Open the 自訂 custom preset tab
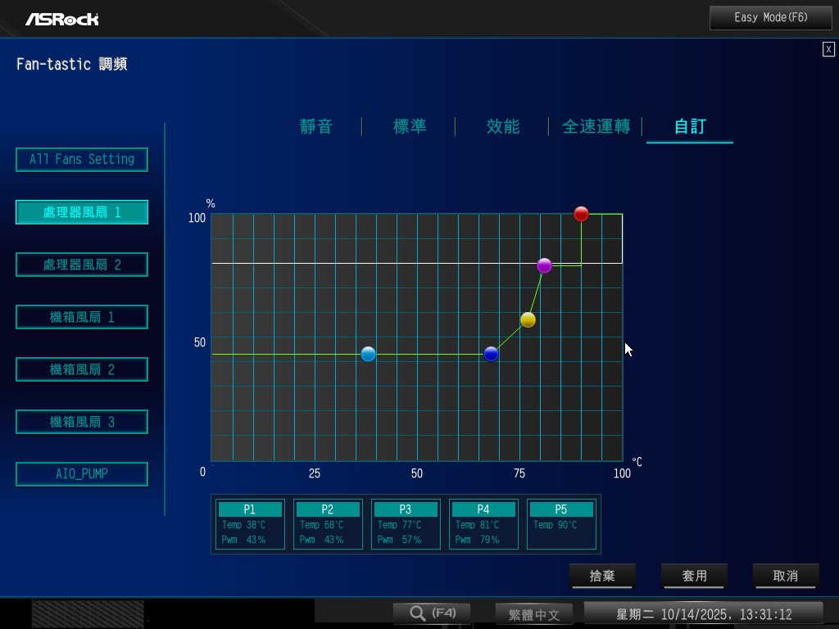Screen dimensions: 839x629 (x=689, y=126)
